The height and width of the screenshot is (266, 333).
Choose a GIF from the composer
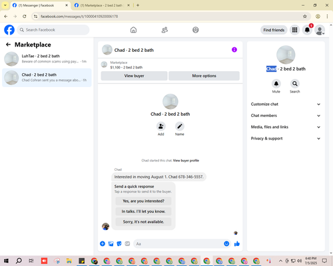(x=127, y=244)
